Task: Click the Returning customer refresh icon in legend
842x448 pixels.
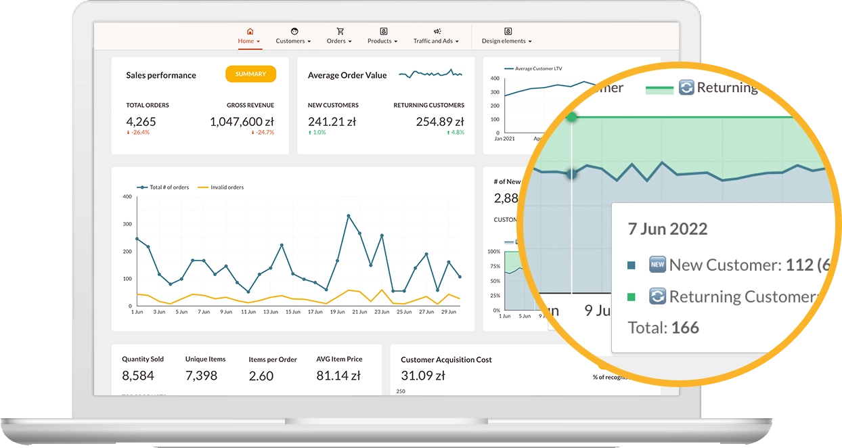Action: (686, 88)
